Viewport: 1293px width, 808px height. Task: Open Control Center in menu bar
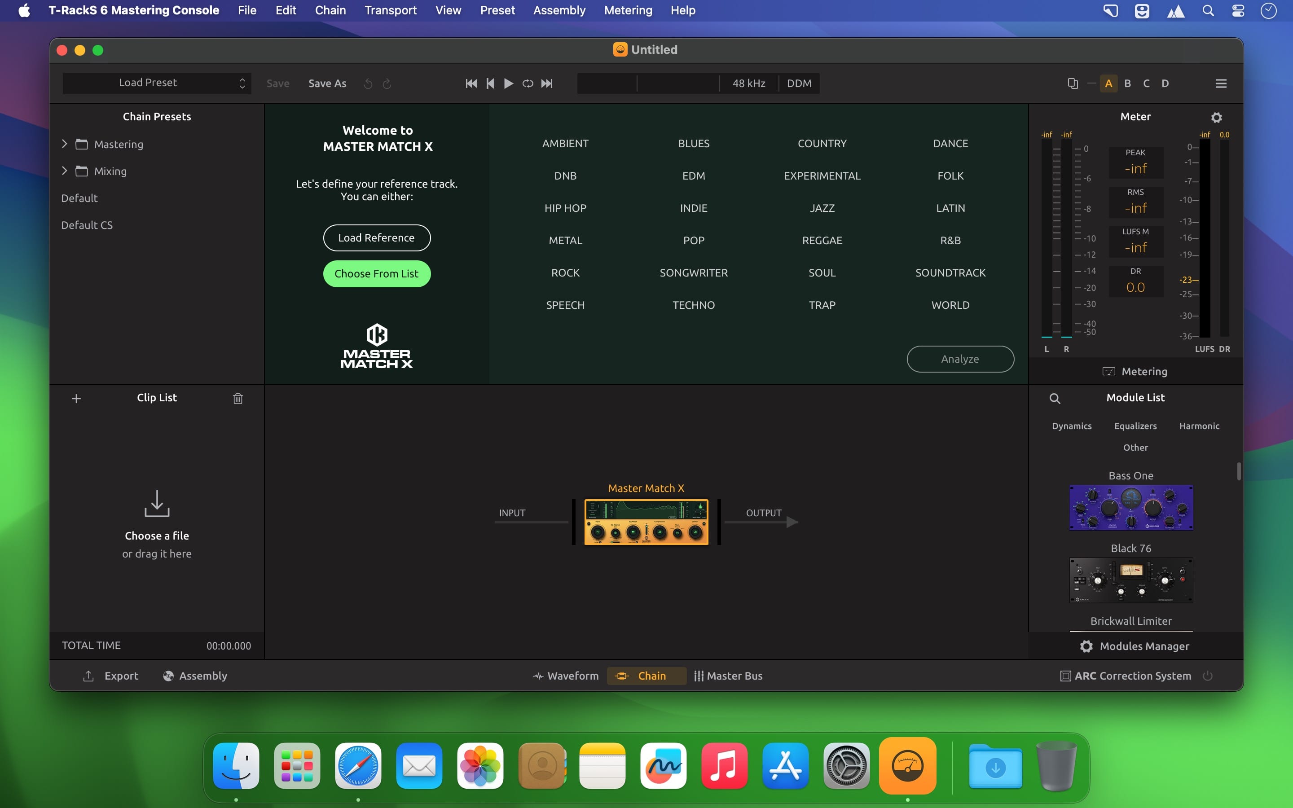(1238, 11)
